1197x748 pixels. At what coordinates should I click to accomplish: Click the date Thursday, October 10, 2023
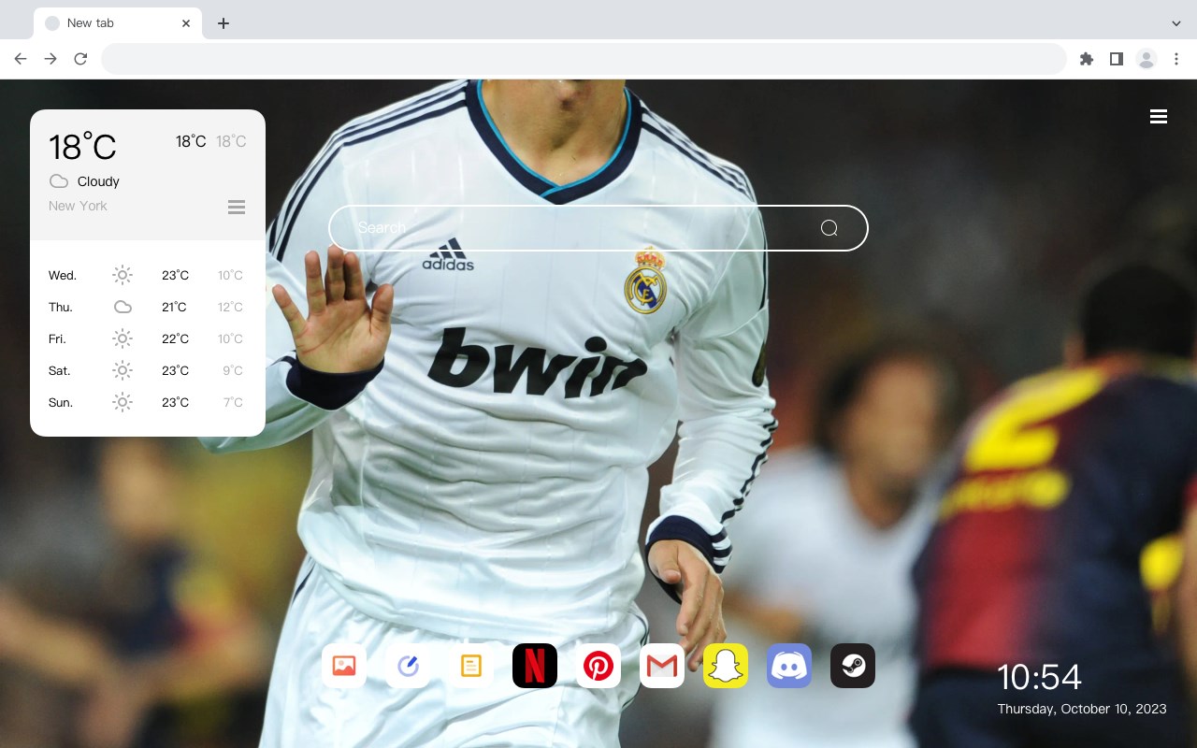pyautogui.click(x=1082, y=709)
